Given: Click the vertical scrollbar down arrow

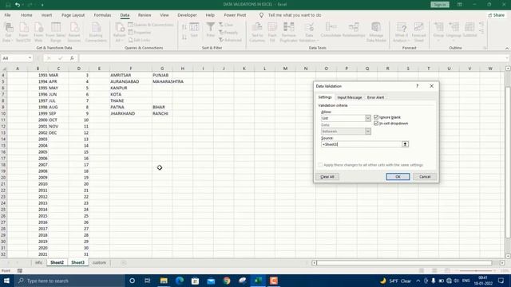Looking at the screenshot, I should (508, 256).
